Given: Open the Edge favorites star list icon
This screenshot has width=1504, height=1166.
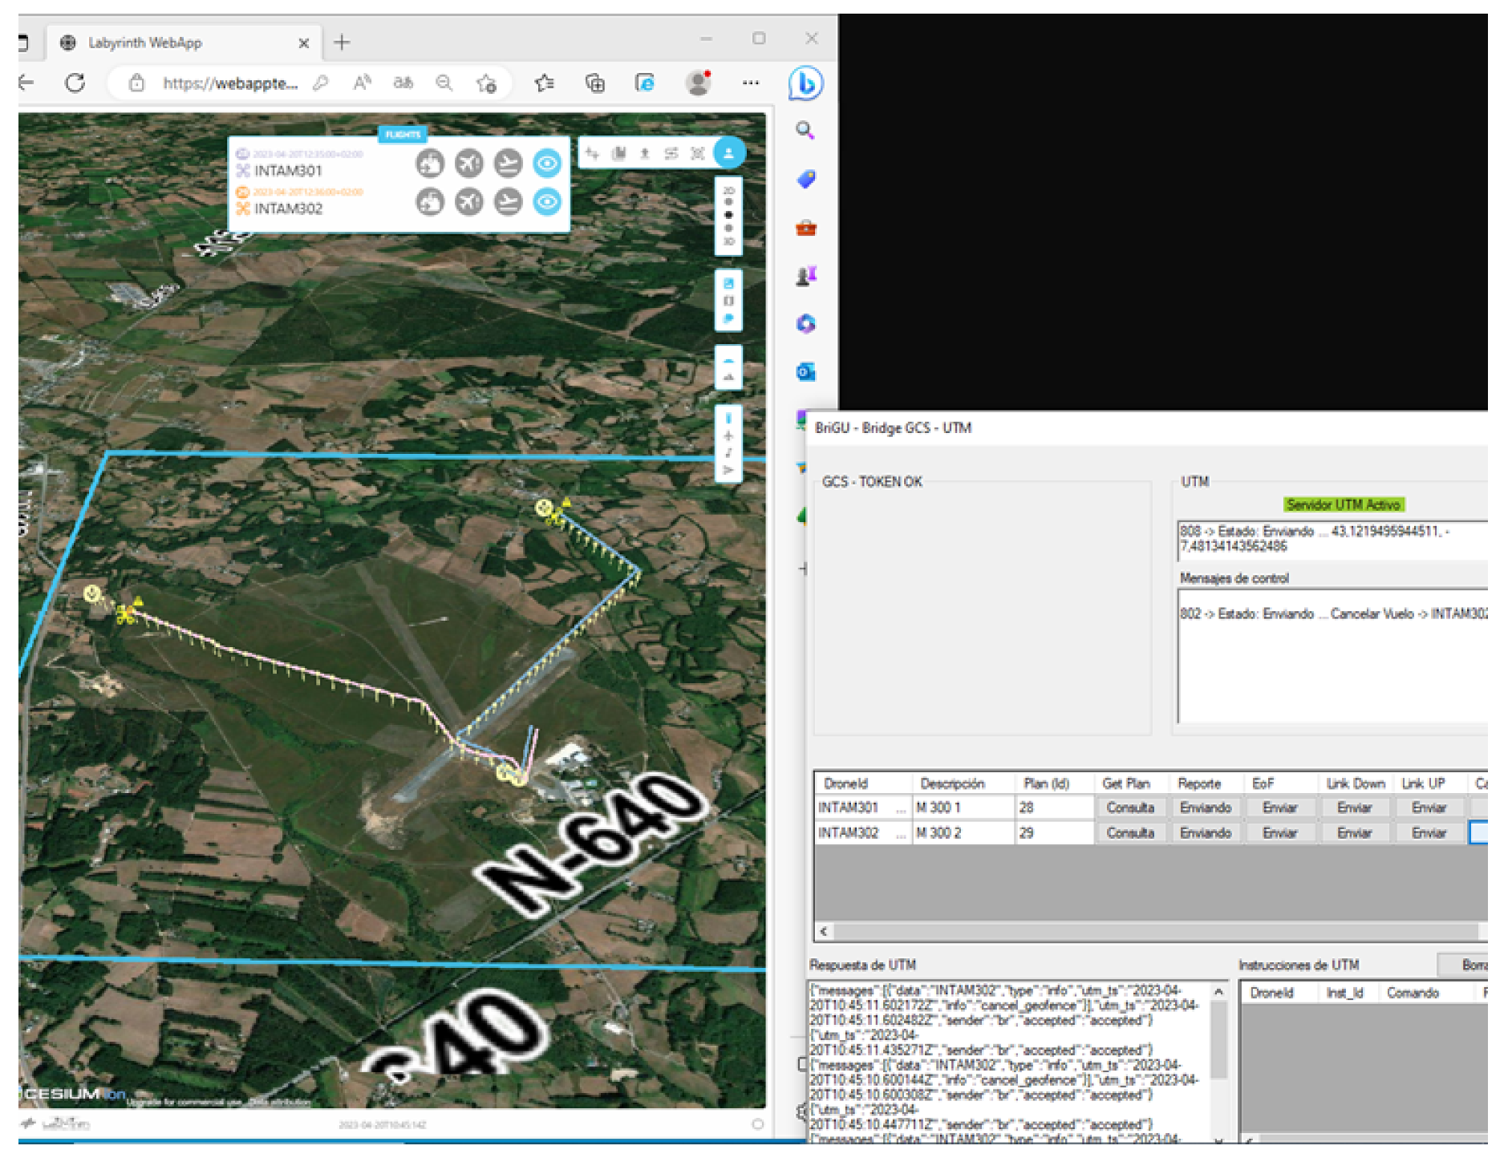Looking at the screenshot, I should tap(545, 83).
